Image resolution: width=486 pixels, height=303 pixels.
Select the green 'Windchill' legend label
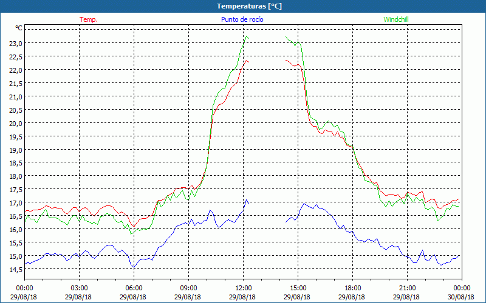tap(396, 19)
